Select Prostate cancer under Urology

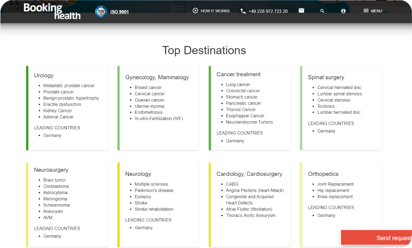[59, 92]
